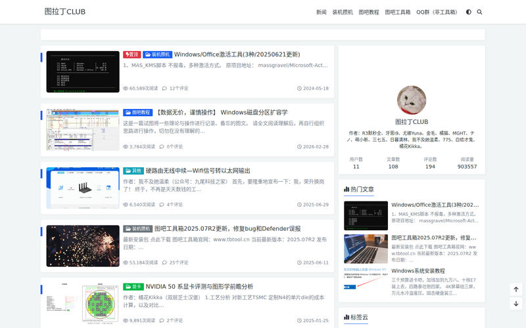Open article Windows磁盘分区扩容学 title
This screenshot has width=526, height=328.
(221, 112)
